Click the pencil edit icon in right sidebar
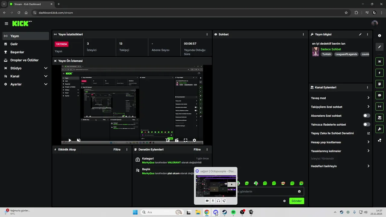 [379, 47]
